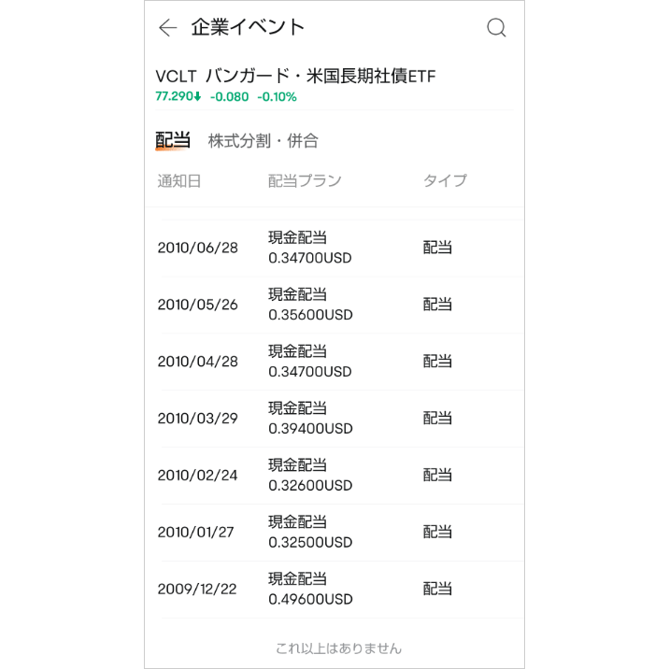Tap 0.32600USD dividend amount
Image resolution: width=669 pixels, height=669 pixels.
tap(310, 486)
